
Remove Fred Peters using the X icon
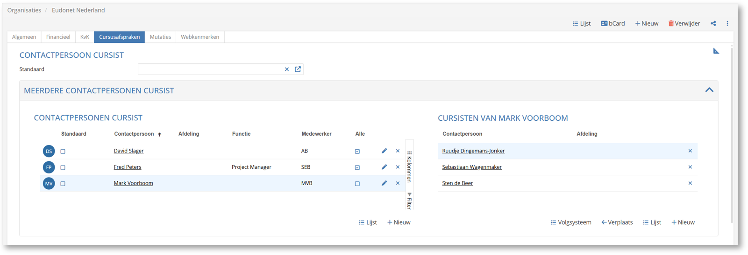click(398, 167)
